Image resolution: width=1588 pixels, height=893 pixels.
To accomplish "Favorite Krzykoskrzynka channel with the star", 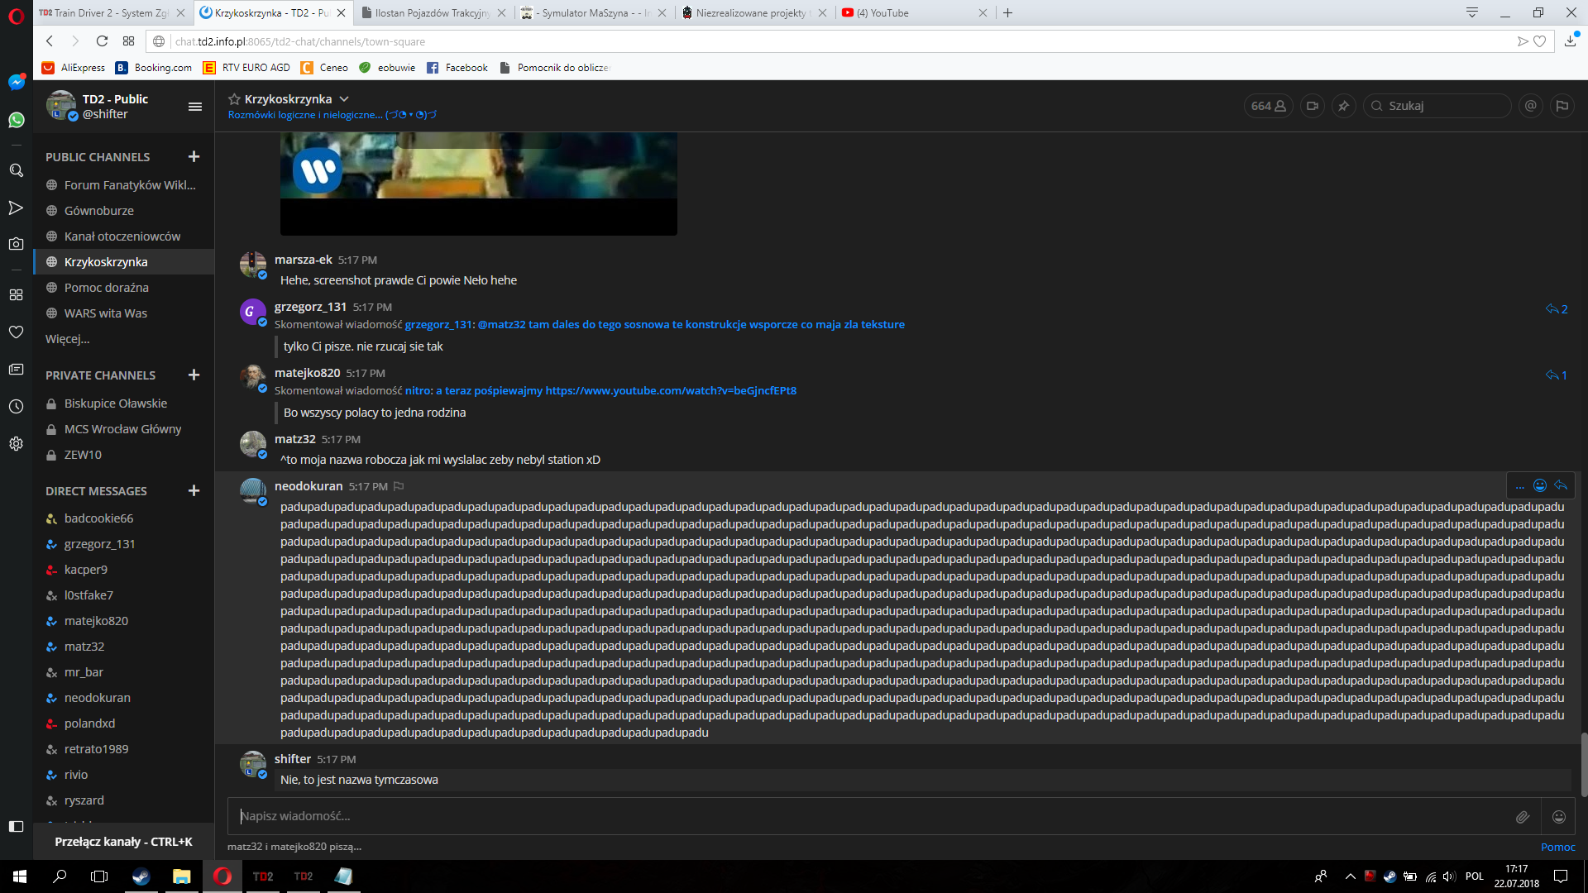I will pos(234,99).
